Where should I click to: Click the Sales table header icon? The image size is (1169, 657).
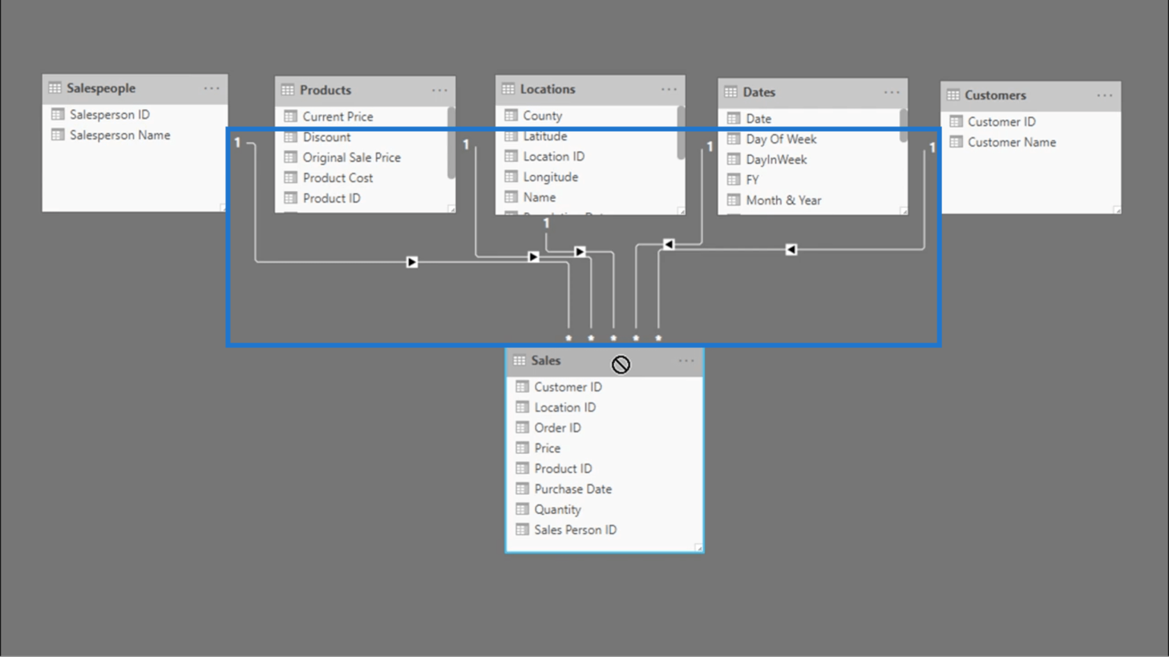519,361
